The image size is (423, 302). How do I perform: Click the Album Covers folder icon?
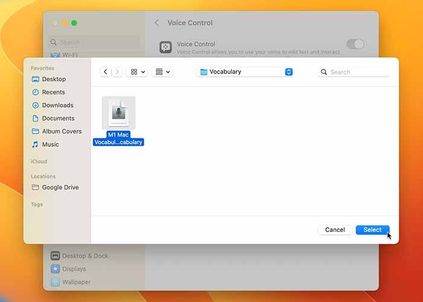35,131
